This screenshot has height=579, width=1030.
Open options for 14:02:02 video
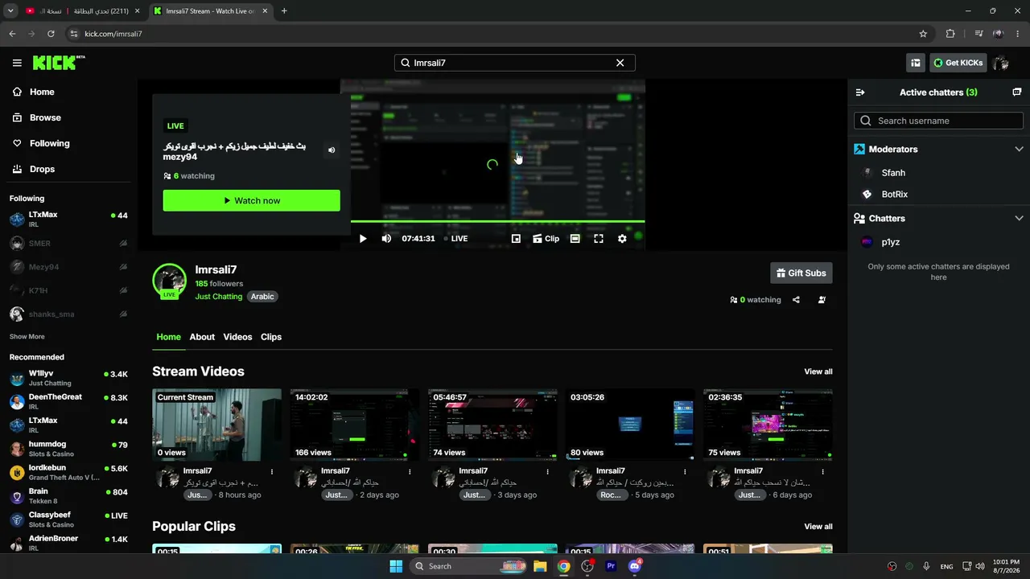[x=410, y=472]
